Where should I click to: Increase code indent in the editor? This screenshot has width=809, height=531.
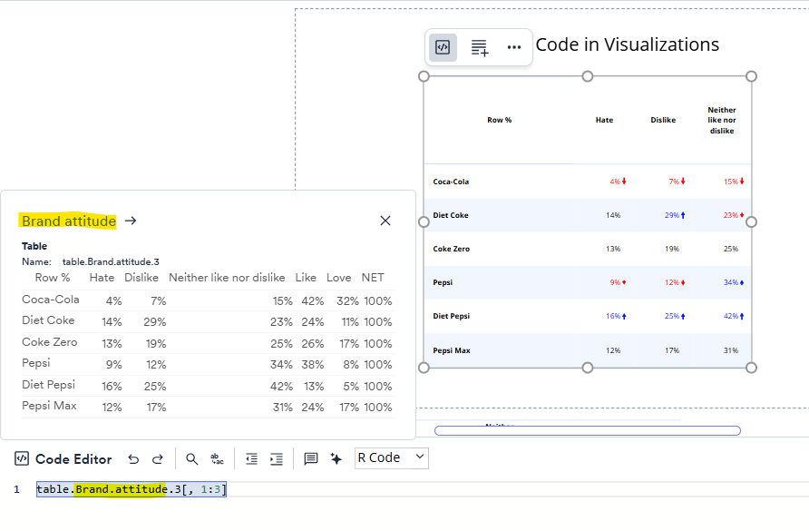(277, 459)
